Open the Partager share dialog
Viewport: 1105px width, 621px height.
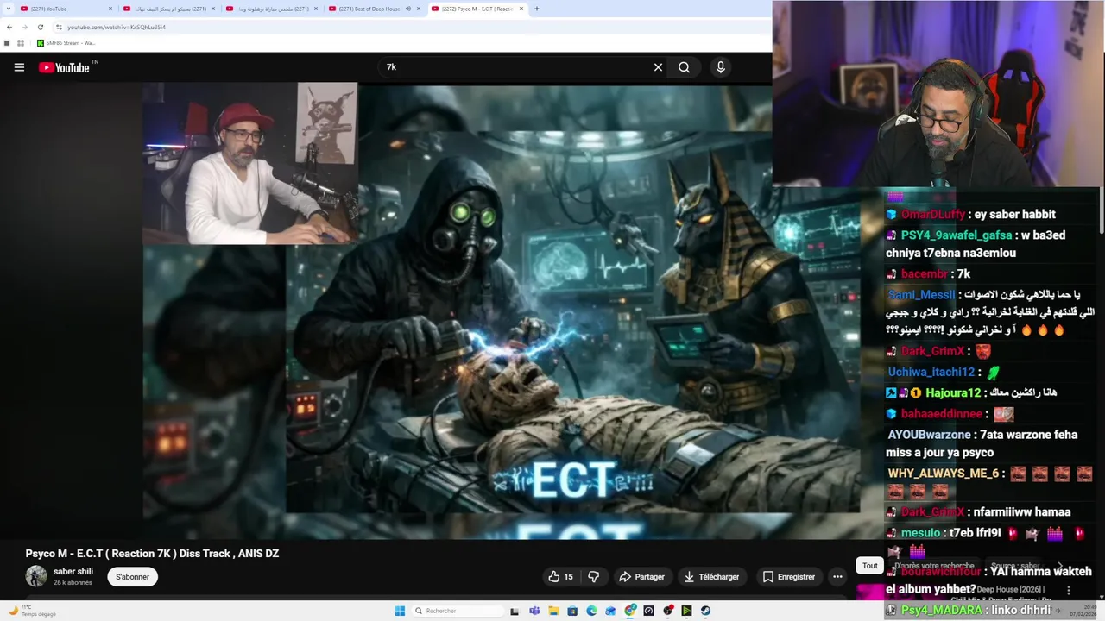coord(641,577)
